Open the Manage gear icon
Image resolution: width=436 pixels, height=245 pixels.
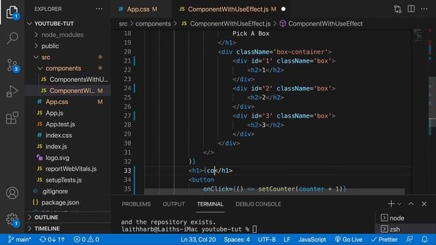click(x=12, y=219)
